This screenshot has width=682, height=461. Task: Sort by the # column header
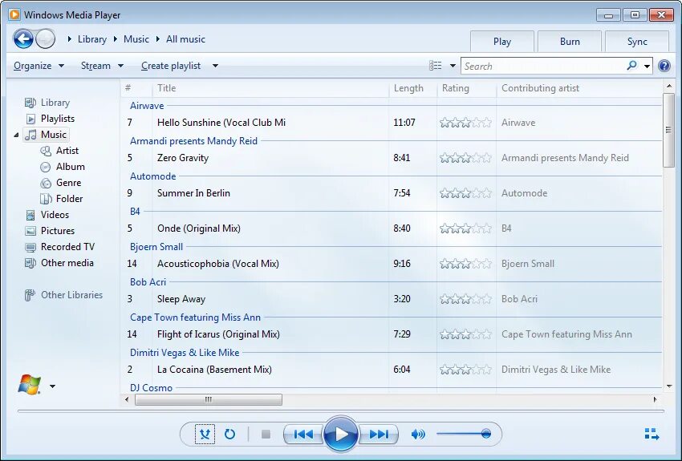(136, 88)
